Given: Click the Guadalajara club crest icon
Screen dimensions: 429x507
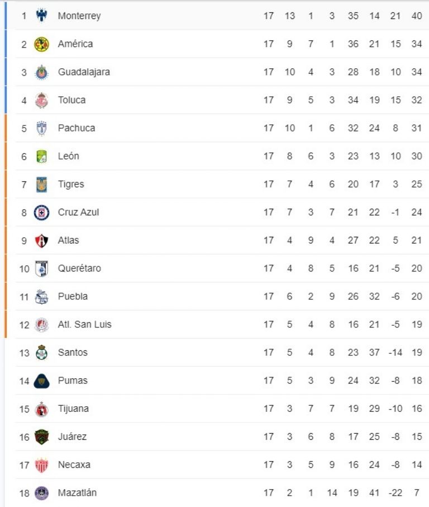Looking at the screenshot, I should [x=41, y=72].
